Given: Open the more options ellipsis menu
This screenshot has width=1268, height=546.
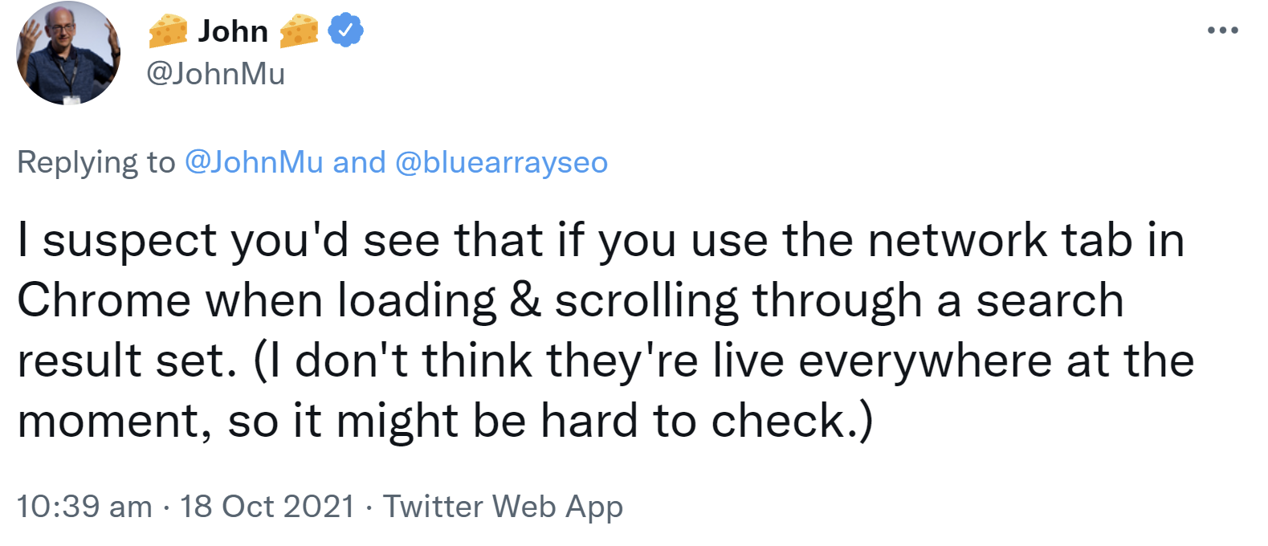Looking at the screenshot, I should (1222, 31).
